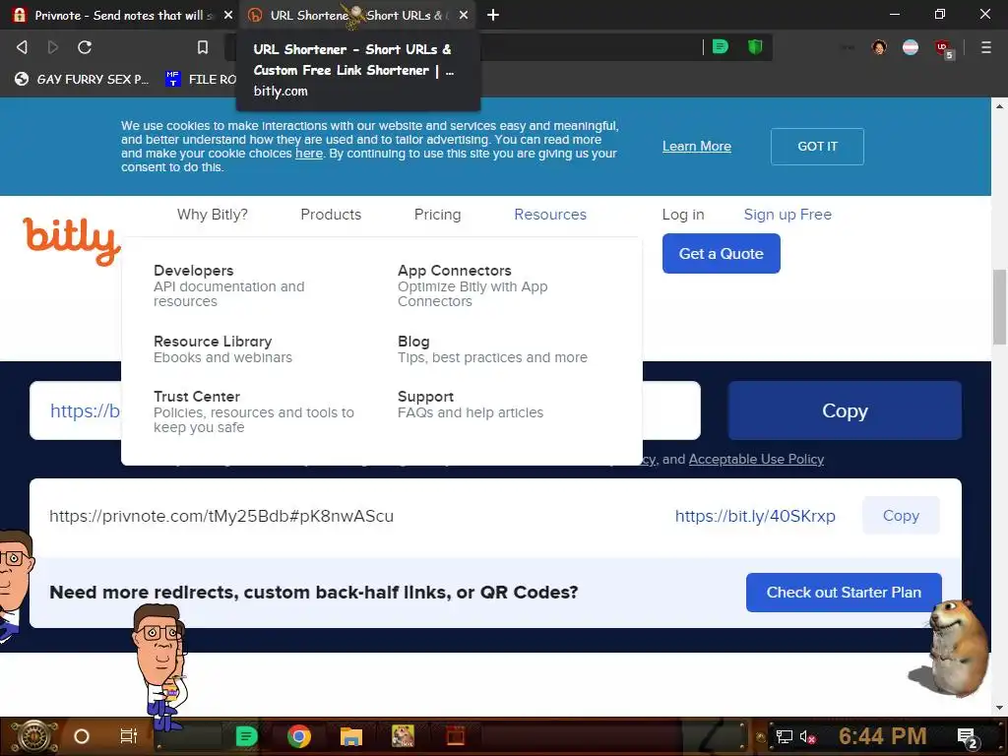The height and width of the screenshot is (756, 1008).
Task: Focus the shortened URL input field
Action: 365,410
